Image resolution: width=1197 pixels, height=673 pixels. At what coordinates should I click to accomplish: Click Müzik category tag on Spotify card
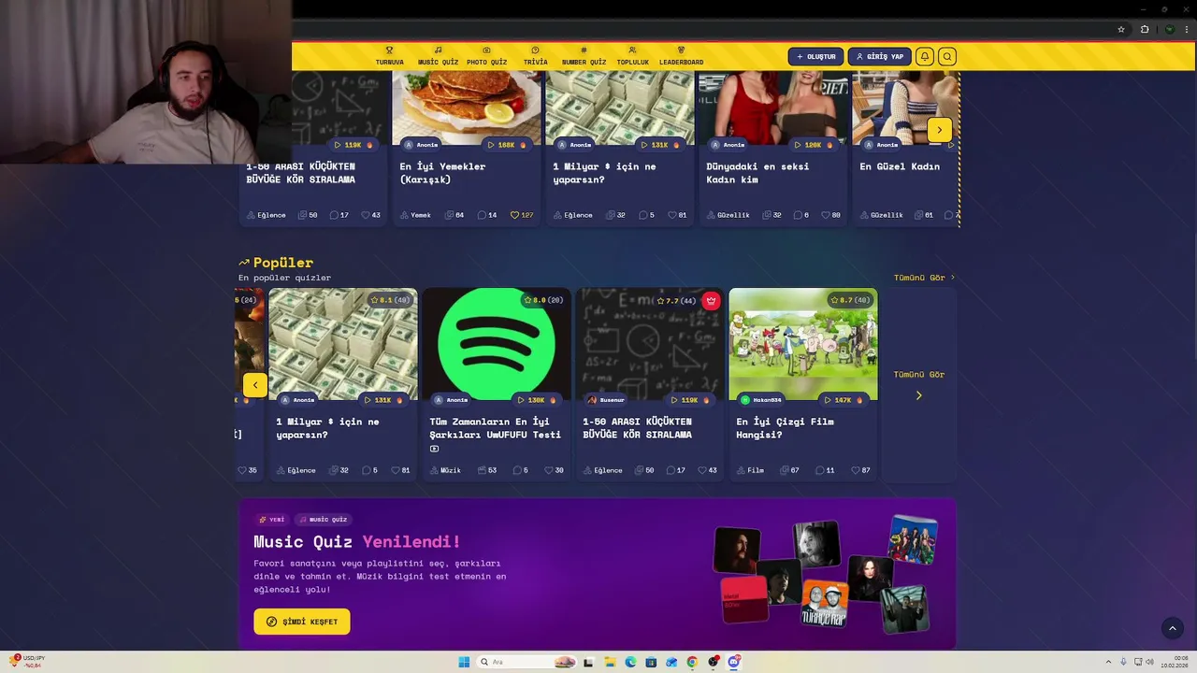445,470
